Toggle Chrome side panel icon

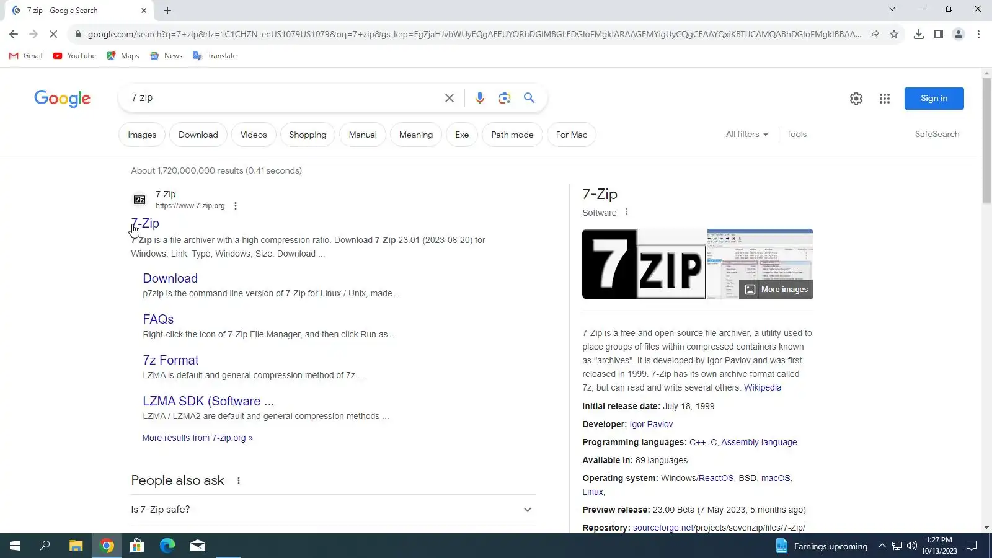[x=939, y=34]
